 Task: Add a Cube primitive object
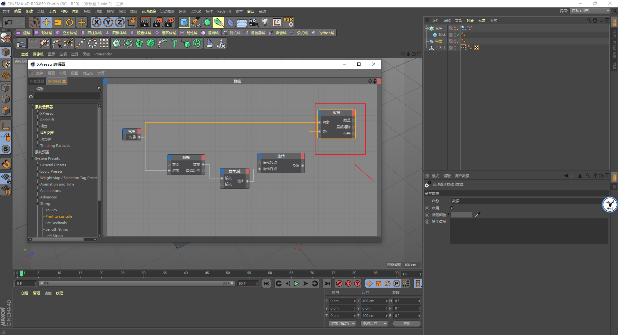click(x=184, y=23)
